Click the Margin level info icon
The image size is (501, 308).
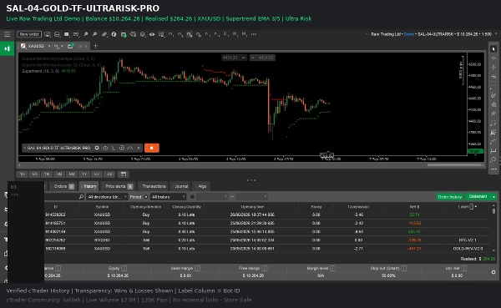(x=332, y=269)
